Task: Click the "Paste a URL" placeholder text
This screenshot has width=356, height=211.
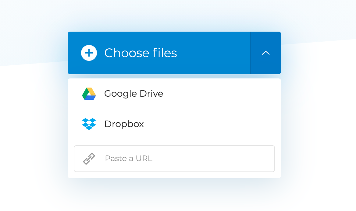Action: pos(129,159)
